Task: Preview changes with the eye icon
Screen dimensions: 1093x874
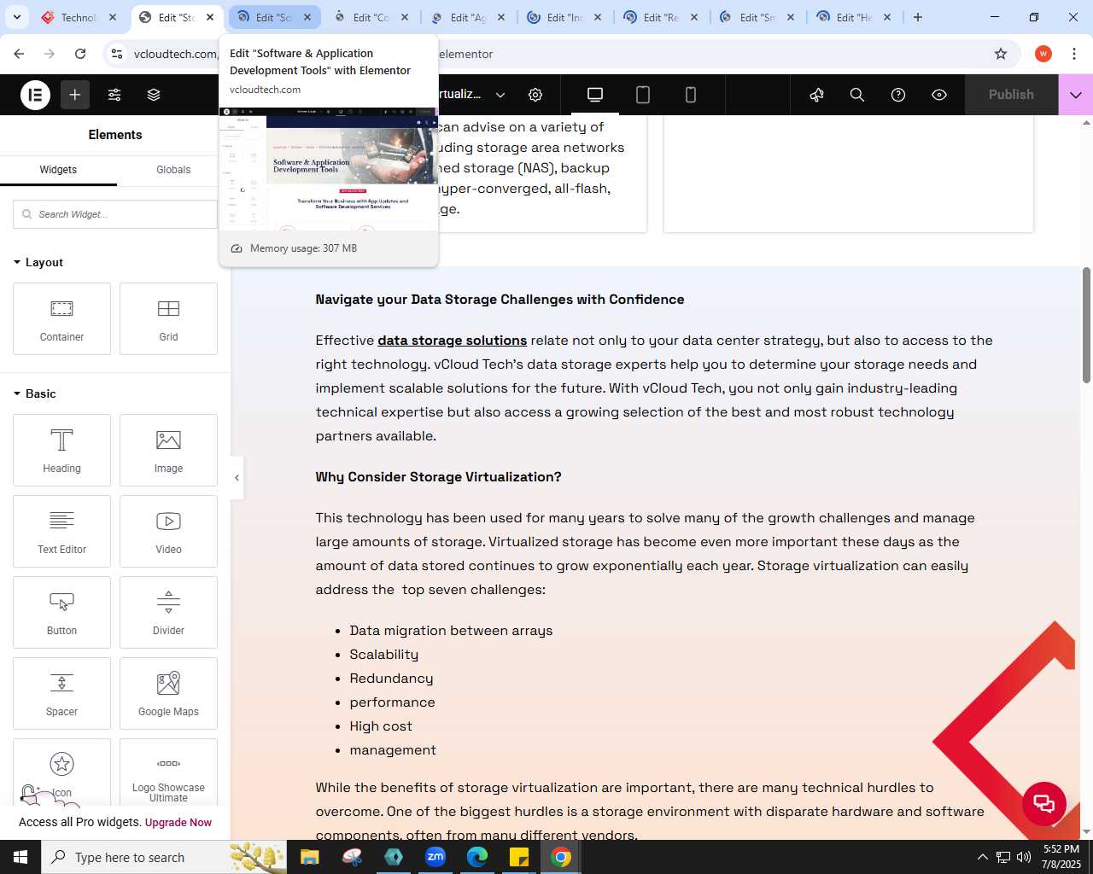Action: [x=939, y=95]
